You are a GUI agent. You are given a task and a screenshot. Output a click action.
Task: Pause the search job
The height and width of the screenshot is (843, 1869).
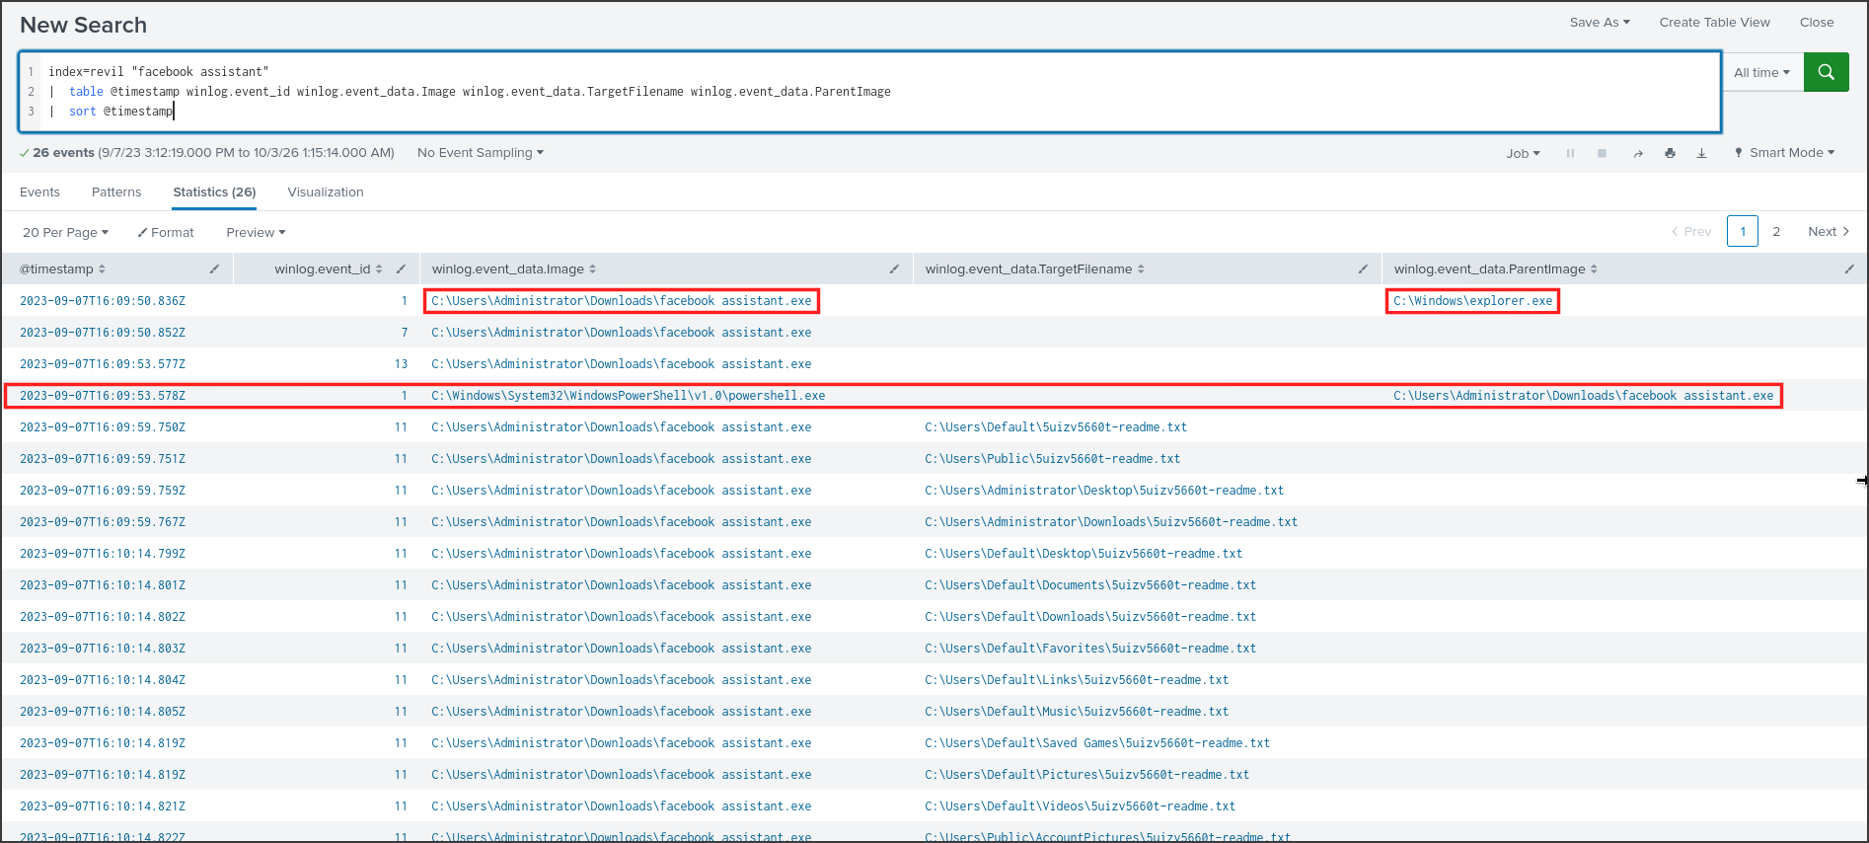1570,153
